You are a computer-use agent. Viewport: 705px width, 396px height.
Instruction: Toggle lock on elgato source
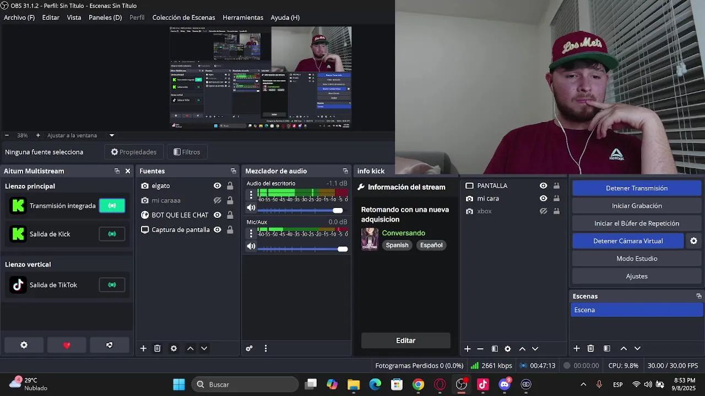230,186
